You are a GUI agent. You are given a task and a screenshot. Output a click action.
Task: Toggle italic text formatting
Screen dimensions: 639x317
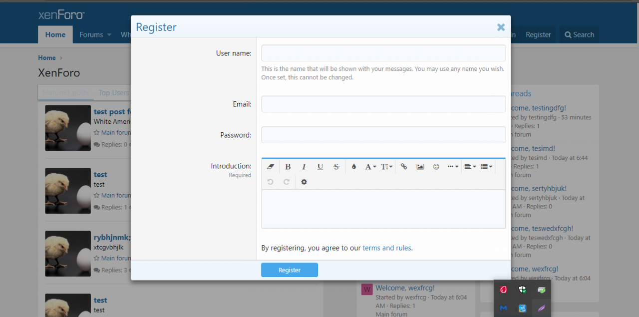point(304,167)
